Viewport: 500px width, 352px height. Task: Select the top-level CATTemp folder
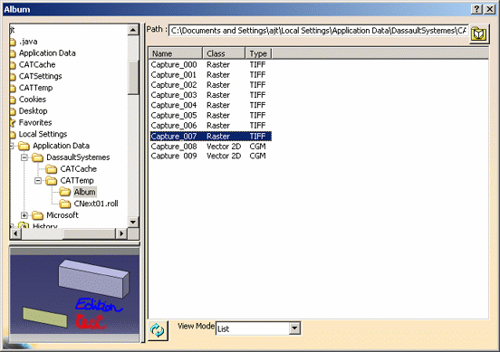[35, 88]
